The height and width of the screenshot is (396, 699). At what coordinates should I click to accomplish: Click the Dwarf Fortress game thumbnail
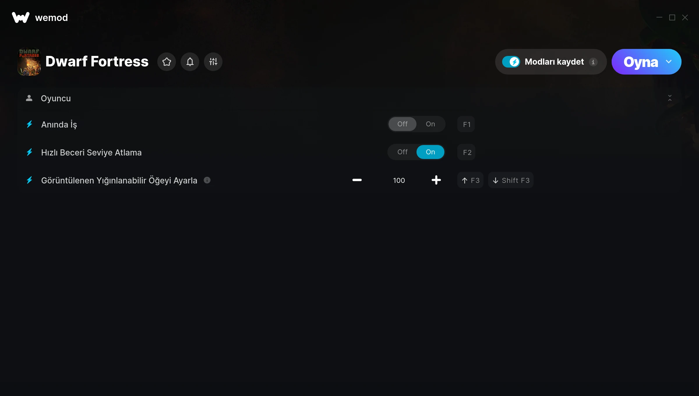click(x=29, y=62)
